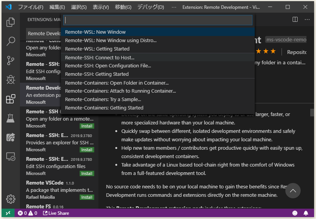Open the Explorer view in activity bar

[10, 22]
